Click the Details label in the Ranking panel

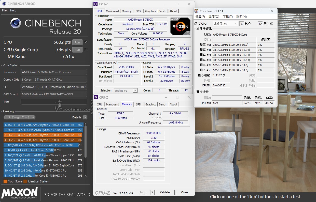77,117
